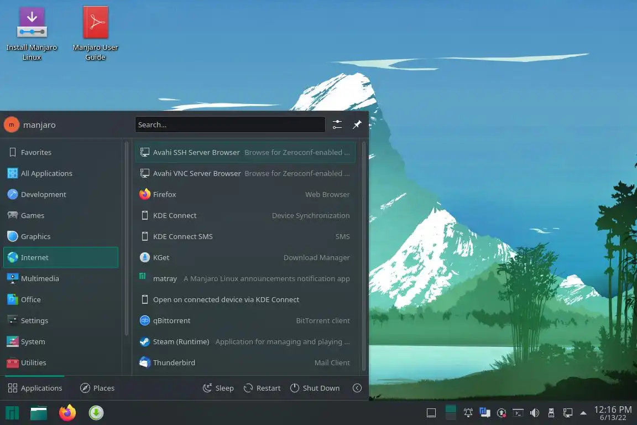Open the Games category
The width and height of the screenshot is (637, 425).
point(61,215)
